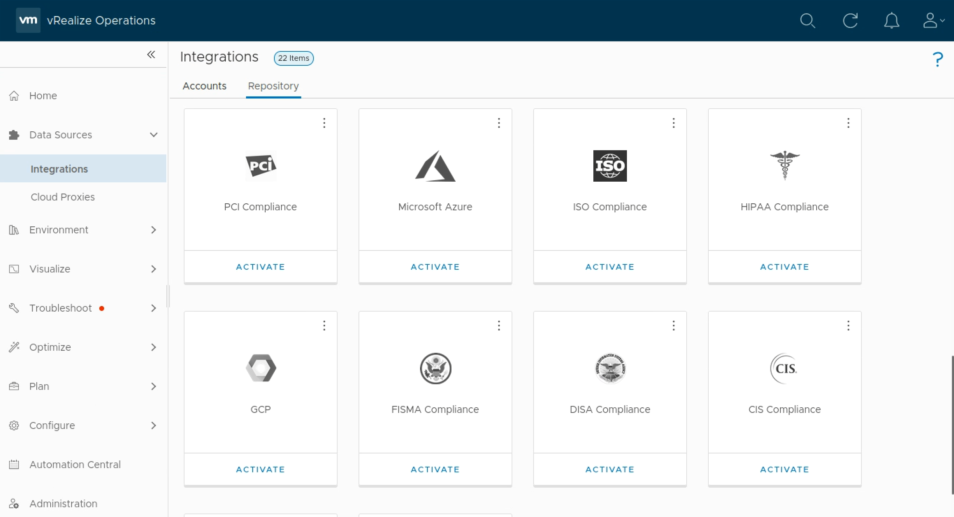
Task: Click the help question mark icon
Action: click(937, 59)
